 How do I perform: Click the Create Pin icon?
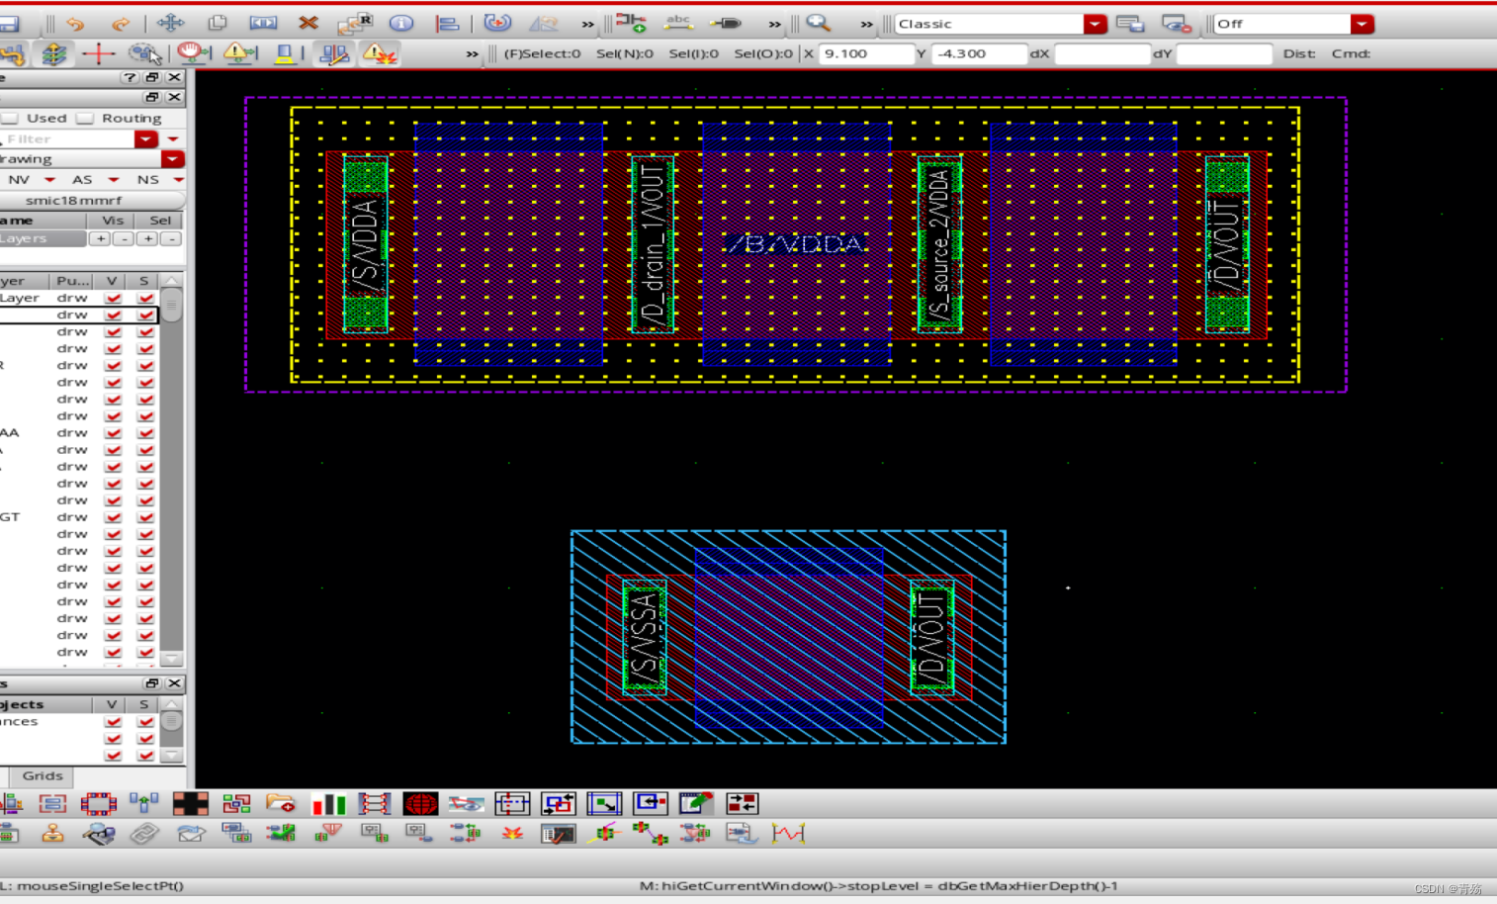[726, 23]
